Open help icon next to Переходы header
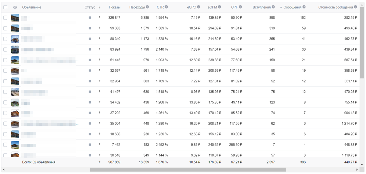 (147, 7)
